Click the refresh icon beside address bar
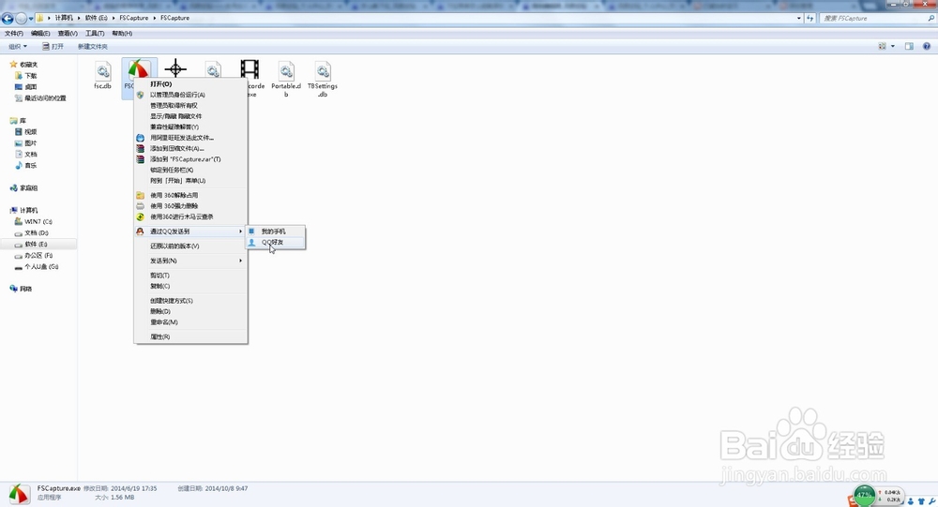This screenshot has height=507, width=938. point(810,18)
